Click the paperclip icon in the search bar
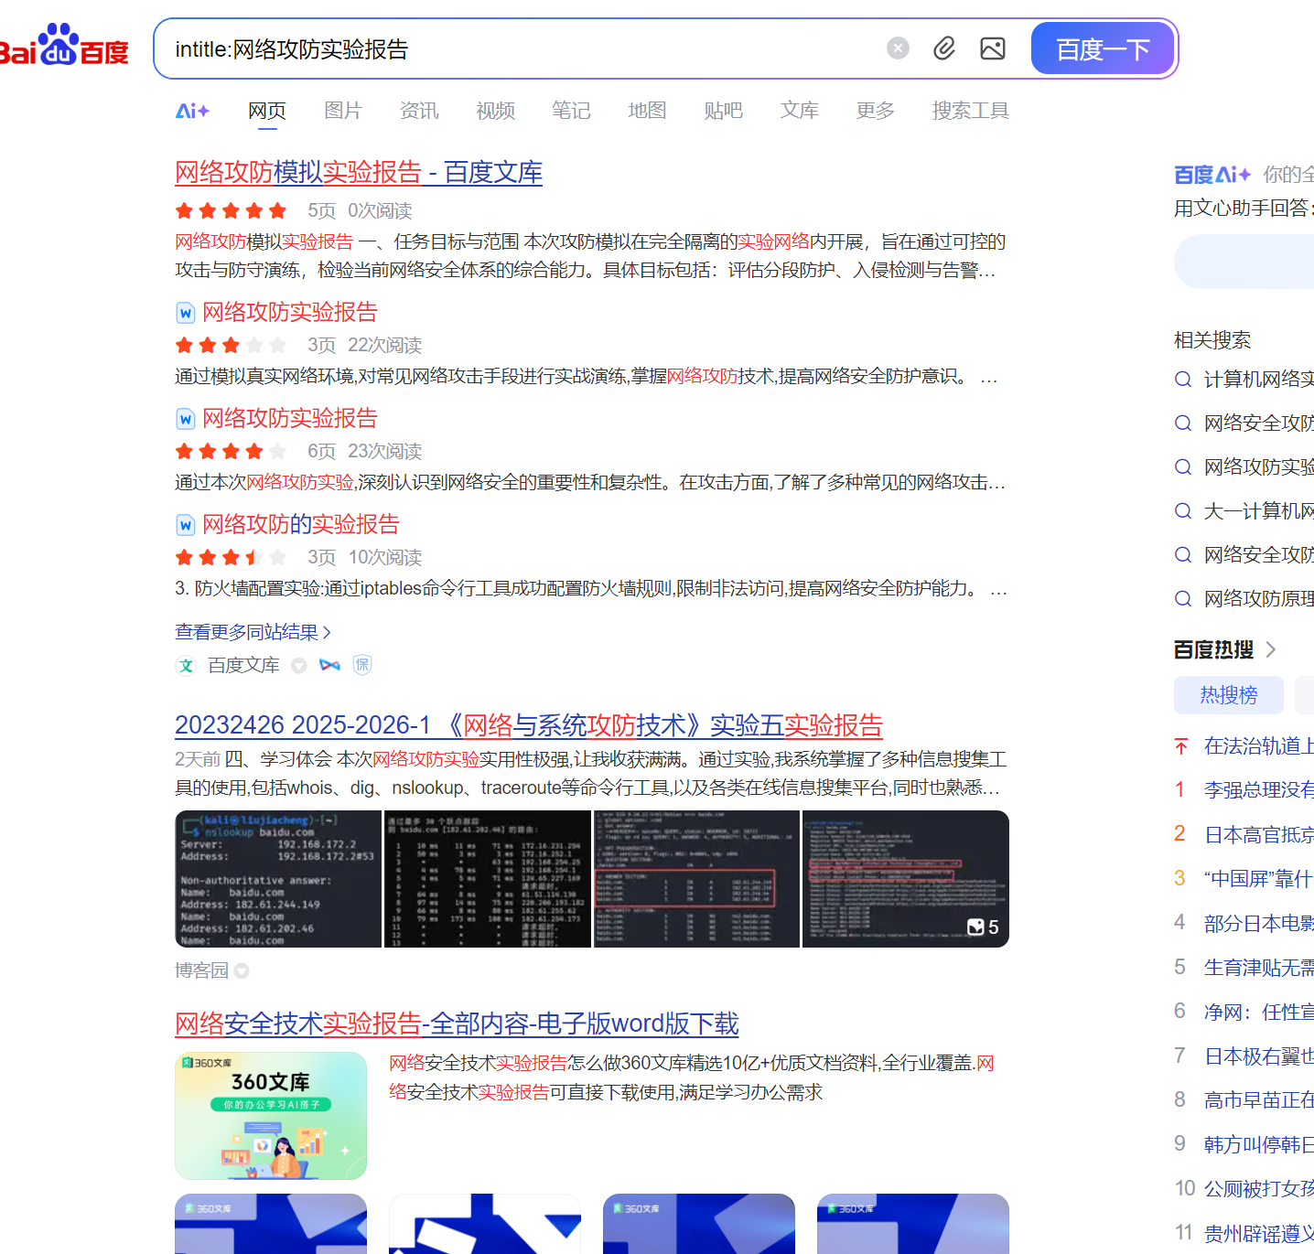 pos(944,48)
